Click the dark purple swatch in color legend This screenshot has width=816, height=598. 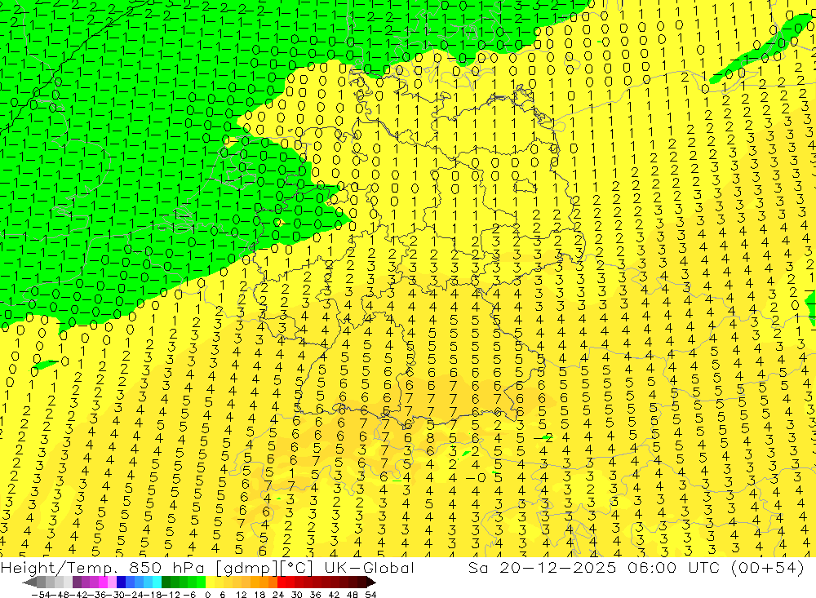click(x=77, y=582)
